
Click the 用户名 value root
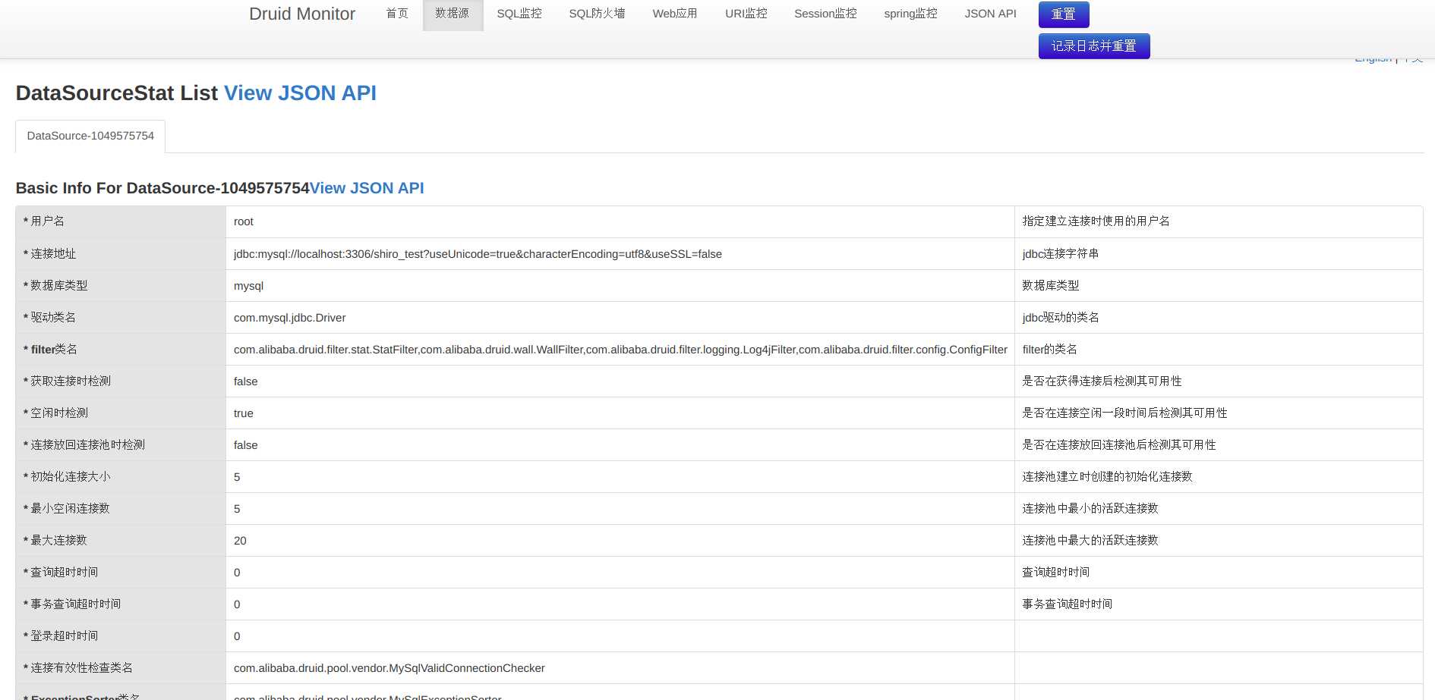tap(244, 222)
